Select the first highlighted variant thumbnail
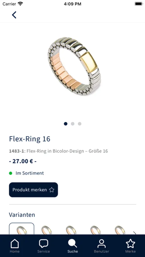145x257 pixels. pos(21,229)
